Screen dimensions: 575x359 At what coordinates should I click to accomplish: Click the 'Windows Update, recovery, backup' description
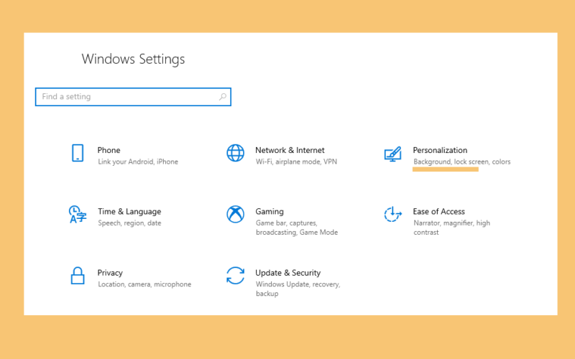pos(298,289)
